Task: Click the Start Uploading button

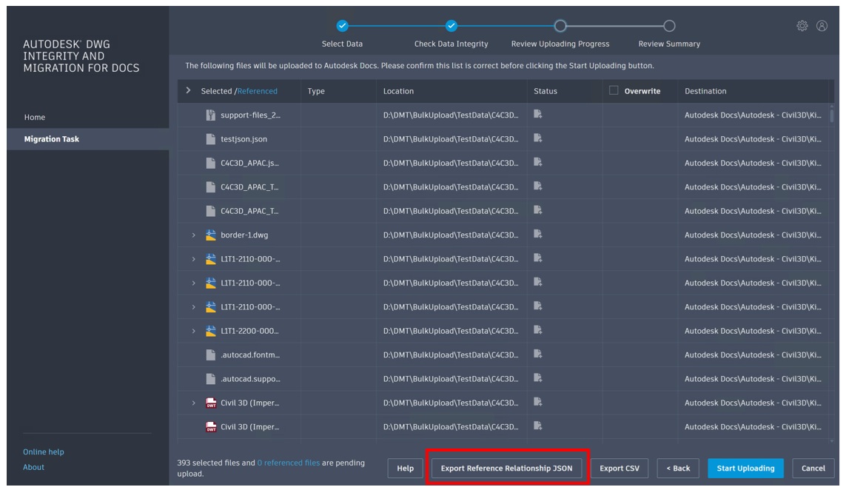Action: point(745,468)
